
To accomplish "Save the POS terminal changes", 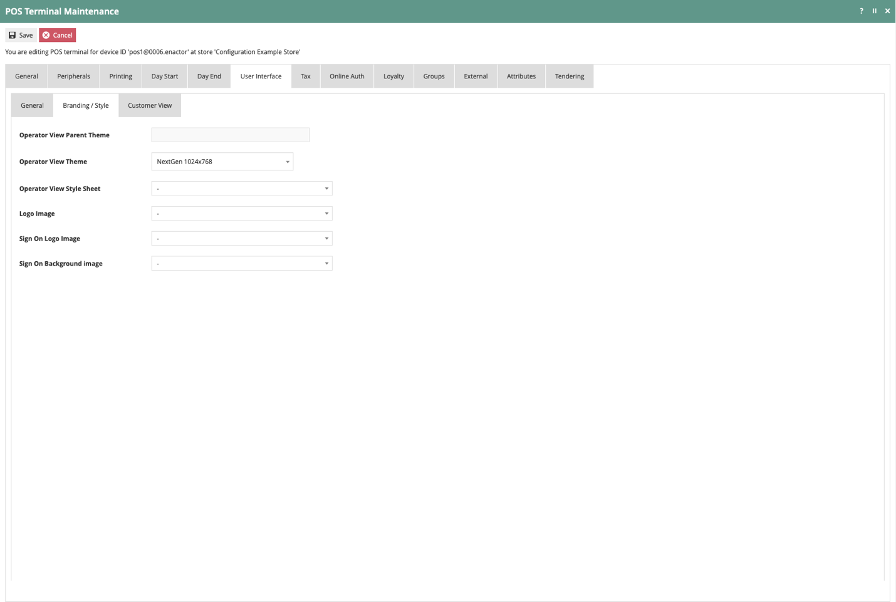I will click(21, 35).
